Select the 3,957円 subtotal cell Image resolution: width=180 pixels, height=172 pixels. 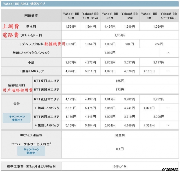[x=71, y=62]
